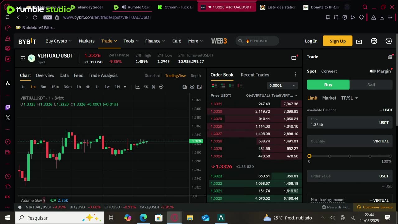398x224 pixels.
Task: Open Customer Service link
Action: [x=375, y=207]
